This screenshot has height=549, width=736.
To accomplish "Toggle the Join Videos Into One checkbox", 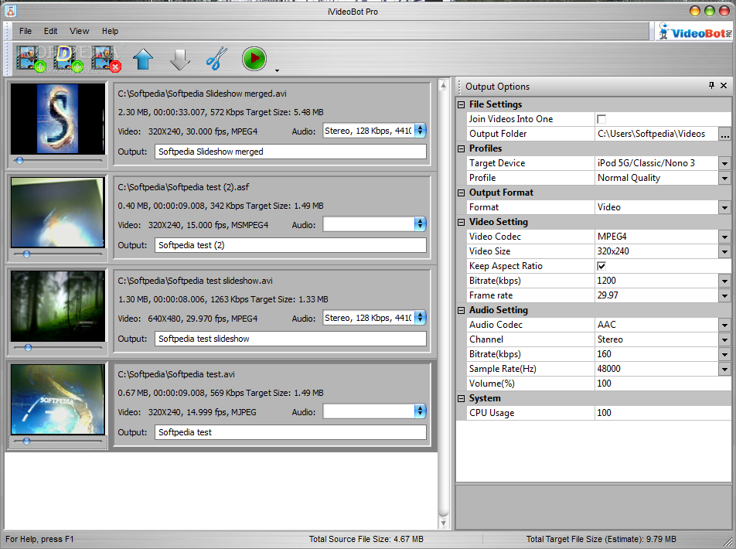I will [601, 119].
